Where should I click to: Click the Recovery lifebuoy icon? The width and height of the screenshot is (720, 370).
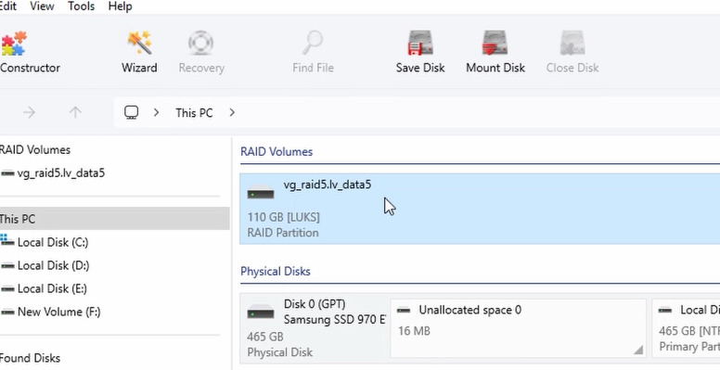pyautogui.click(x=201, y=44)
